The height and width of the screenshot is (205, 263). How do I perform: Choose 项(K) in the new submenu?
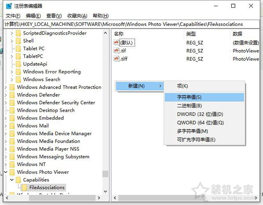(x=204, y=86)
